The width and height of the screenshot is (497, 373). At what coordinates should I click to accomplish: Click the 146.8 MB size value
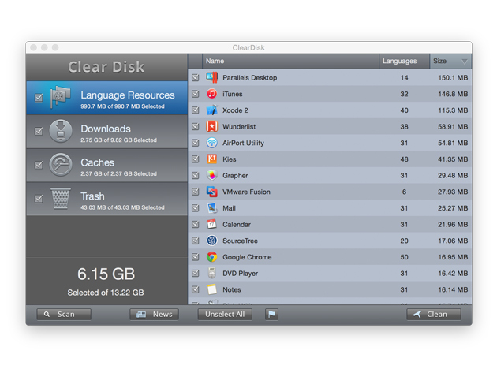(453, 94)
